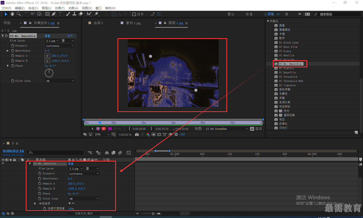Open Color Loop AB dropdown in effect controls
363x218 pixels.
tap(60, 81)
